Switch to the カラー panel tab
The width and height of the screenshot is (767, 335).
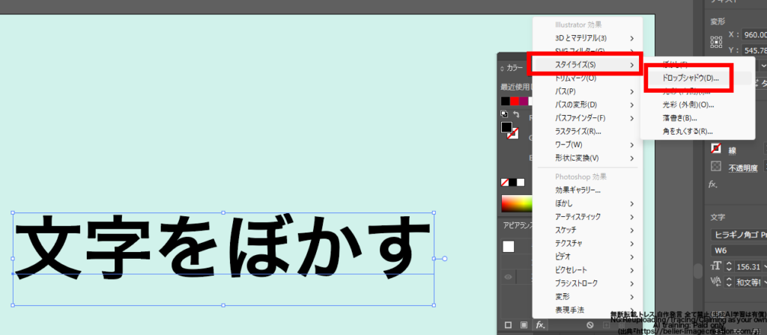(515, 68)
